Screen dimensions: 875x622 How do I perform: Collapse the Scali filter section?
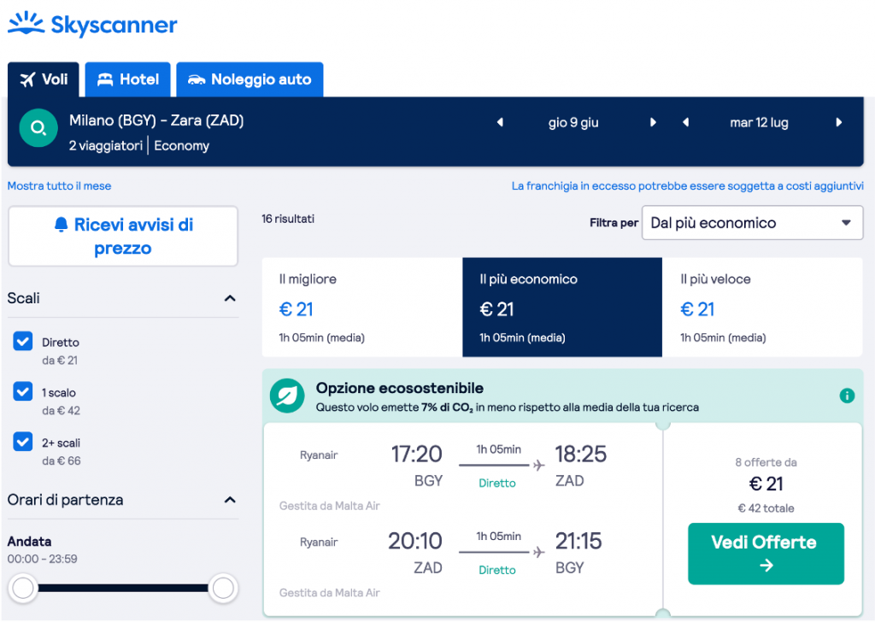click(229, 298)
